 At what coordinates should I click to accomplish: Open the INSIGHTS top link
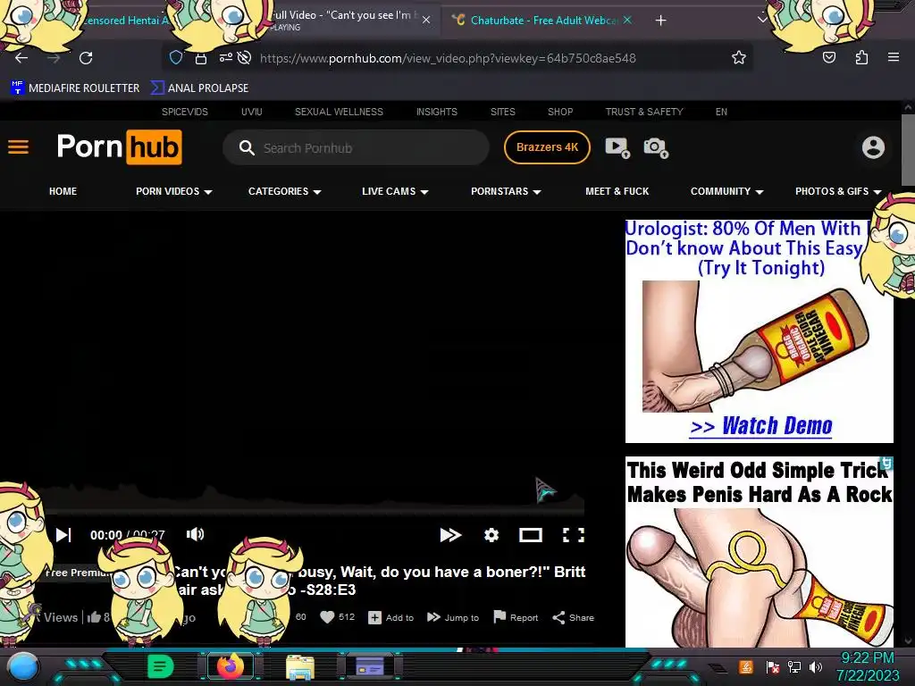[436, 112]
